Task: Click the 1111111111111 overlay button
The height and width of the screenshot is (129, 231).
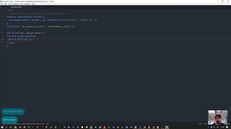Action: [13, 111]
